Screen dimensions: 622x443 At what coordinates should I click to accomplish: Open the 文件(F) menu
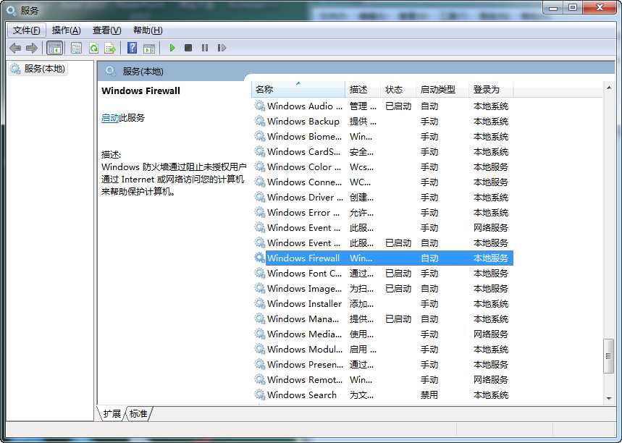(26, 30)
